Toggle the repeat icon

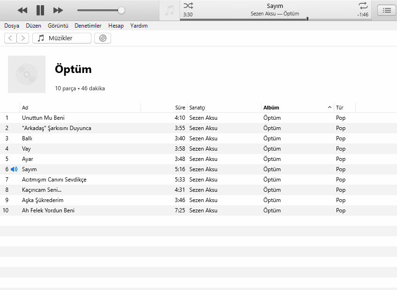point(363,6)
